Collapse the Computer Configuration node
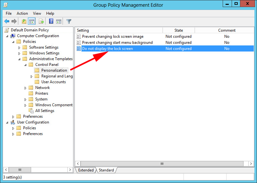257x183 pixels. point(7,36)
